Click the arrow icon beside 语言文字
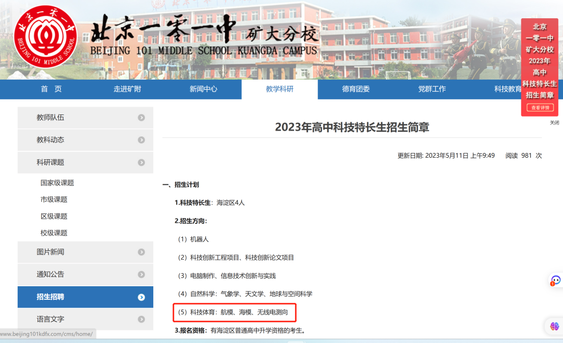563x343 pixels. click(x=141, y=319)
